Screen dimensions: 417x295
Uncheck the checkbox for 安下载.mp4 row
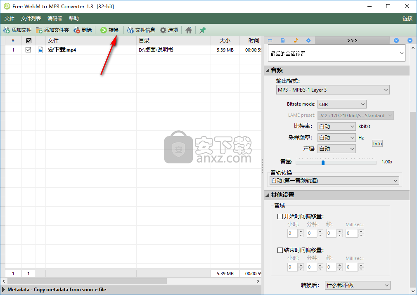click(x=28, y=50)
